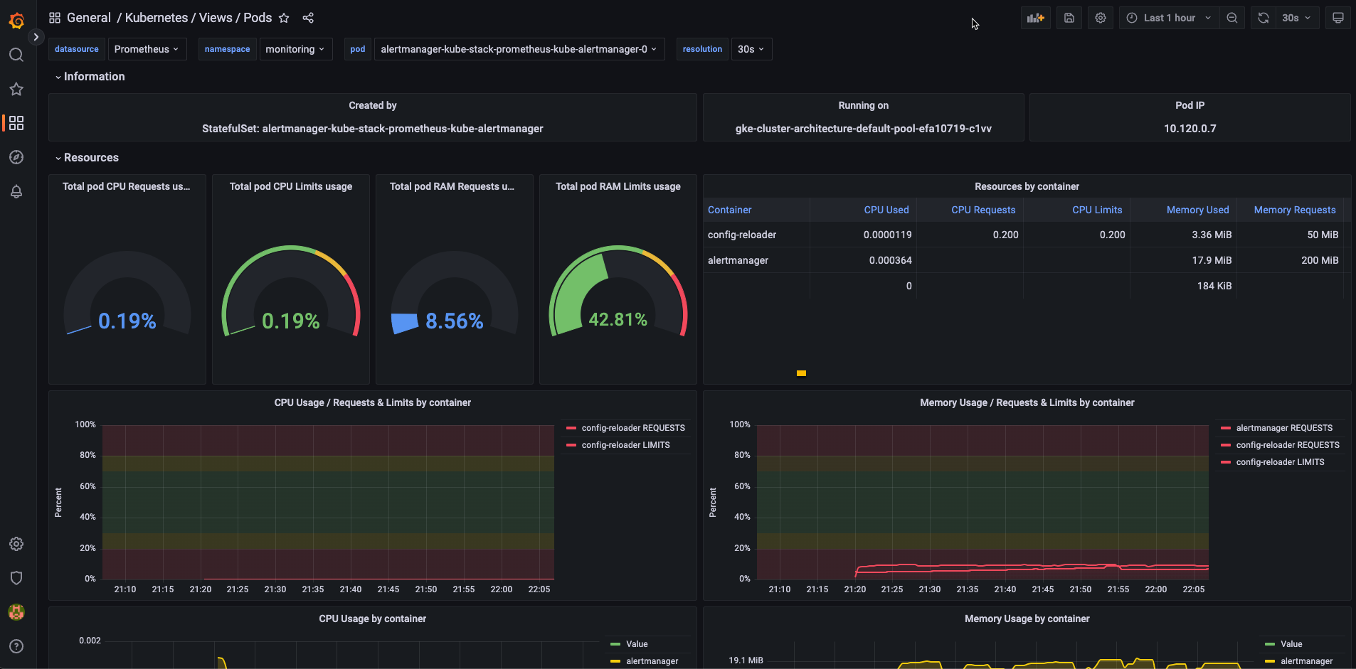Screen dimensions: 1356x669
Task: Click the Save dashboard icon
Action: click(x=1069, y=18)
